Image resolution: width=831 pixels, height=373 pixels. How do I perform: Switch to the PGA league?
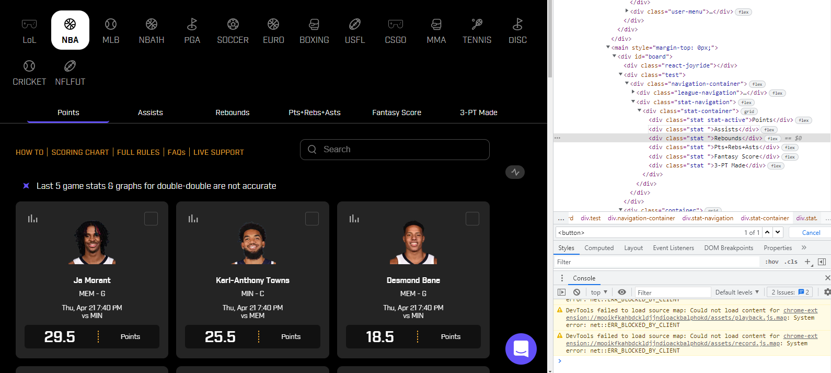coord(192,30)
